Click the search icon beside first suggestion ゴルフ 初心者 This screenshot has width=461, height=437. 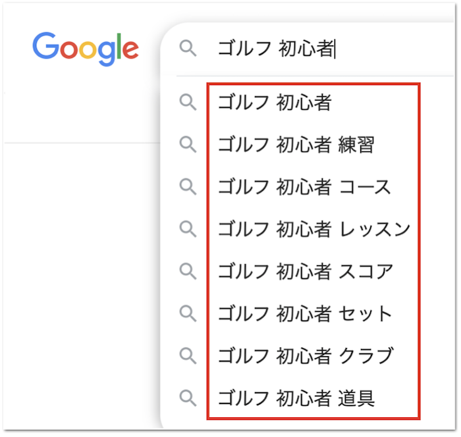(x=188, y=102)
